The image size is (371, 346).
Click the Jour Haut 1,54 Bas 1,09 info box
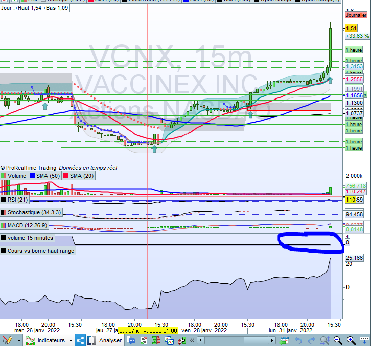pyautogui.click(x=35, y=8)
